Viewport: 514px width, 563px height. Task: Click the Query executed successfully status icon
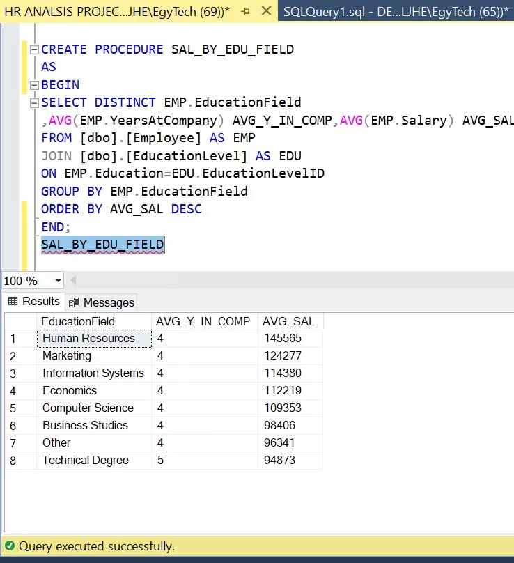pos(10,546)
